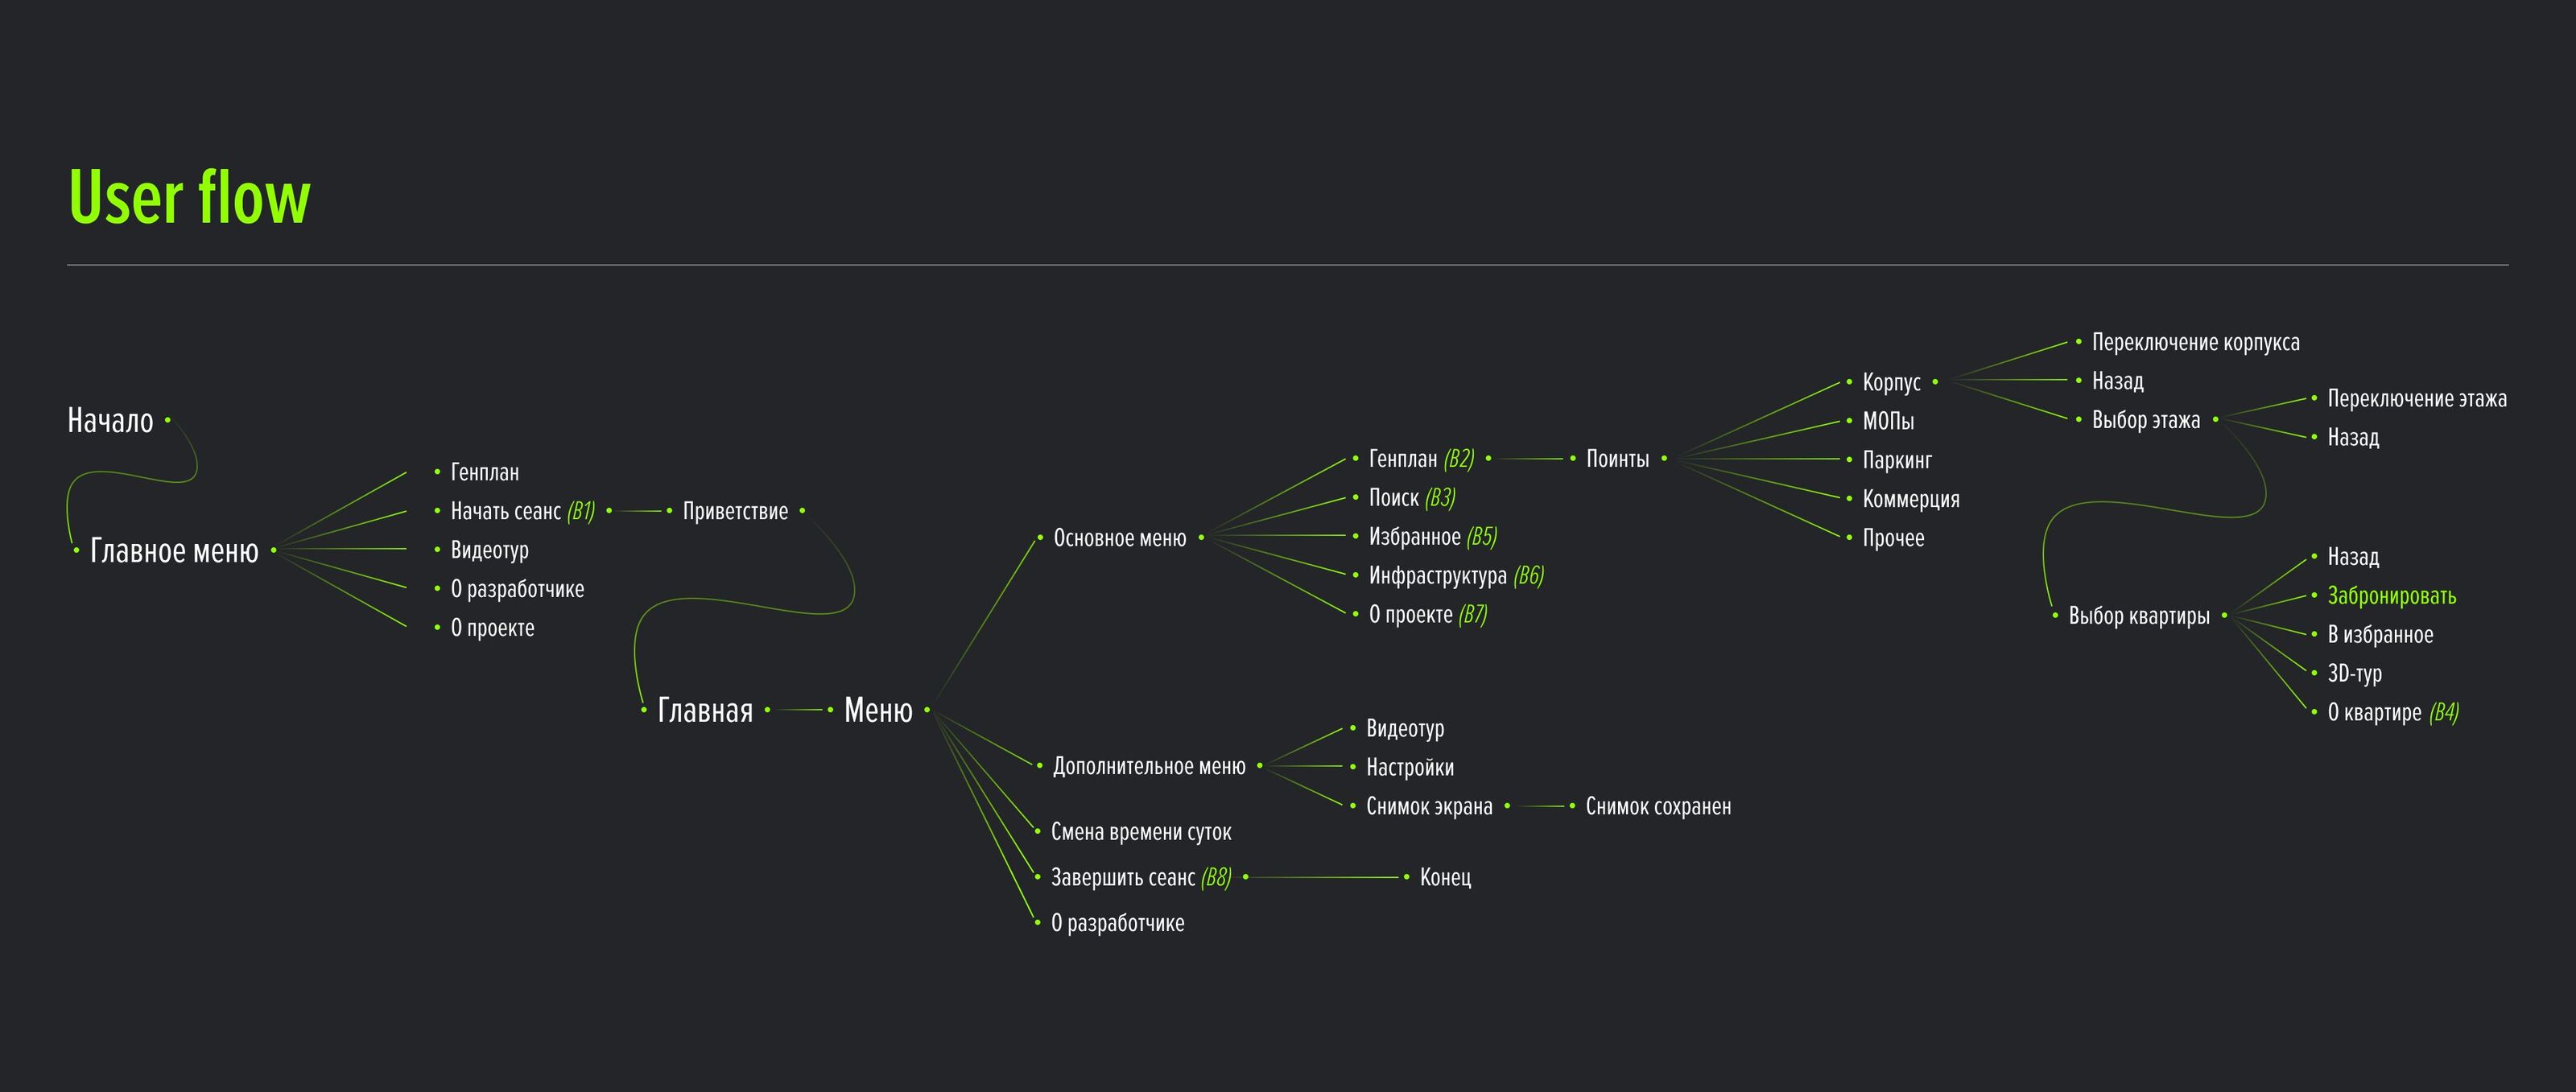Select "Избранное (B5)" item

point(1432,537)
